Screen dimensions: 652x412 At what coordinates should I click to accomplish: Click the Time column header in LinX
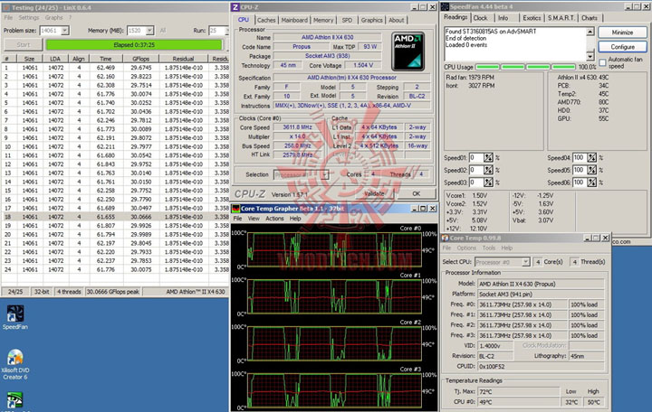click(x=106, y=59)
